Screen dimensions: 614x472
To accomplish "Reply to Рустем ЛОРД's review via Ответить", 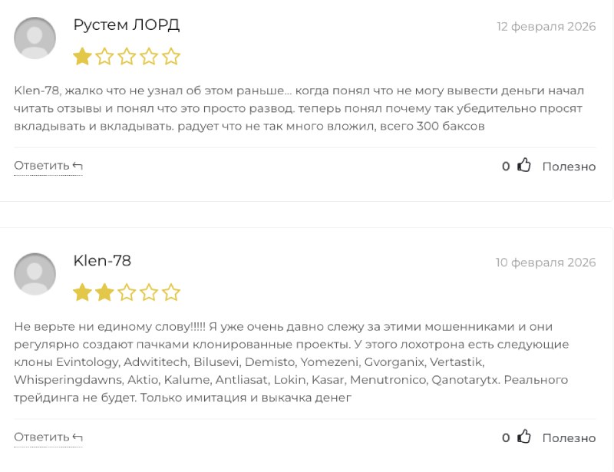I will tap(48, 166).
